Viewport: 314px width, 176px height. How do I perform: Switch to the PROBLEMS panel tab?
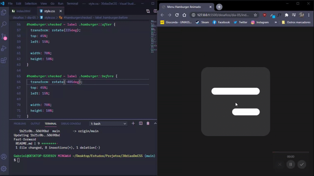pos(20,124)
